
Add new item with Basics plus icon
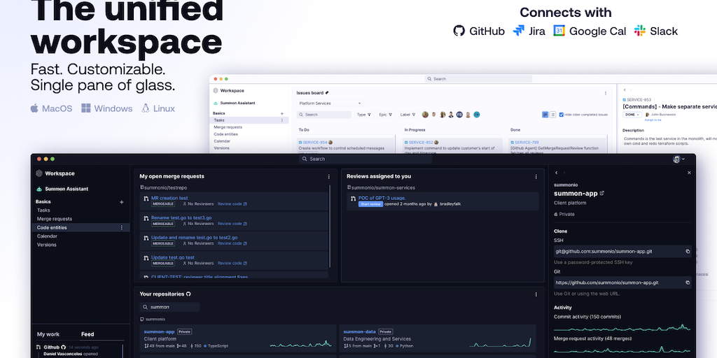click(x=121, y=202)
